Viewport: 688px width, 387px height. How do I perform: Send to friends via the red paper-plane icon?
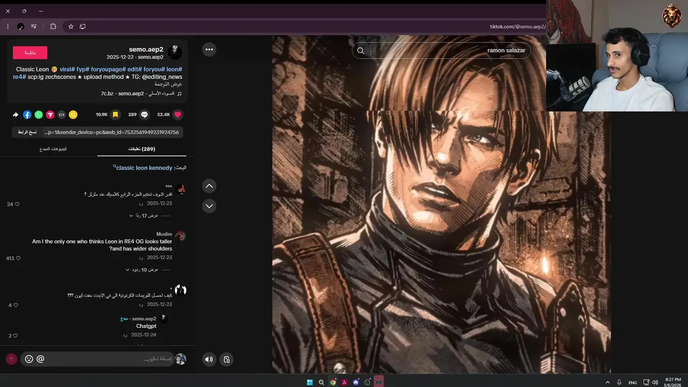(x=50, y=114)
